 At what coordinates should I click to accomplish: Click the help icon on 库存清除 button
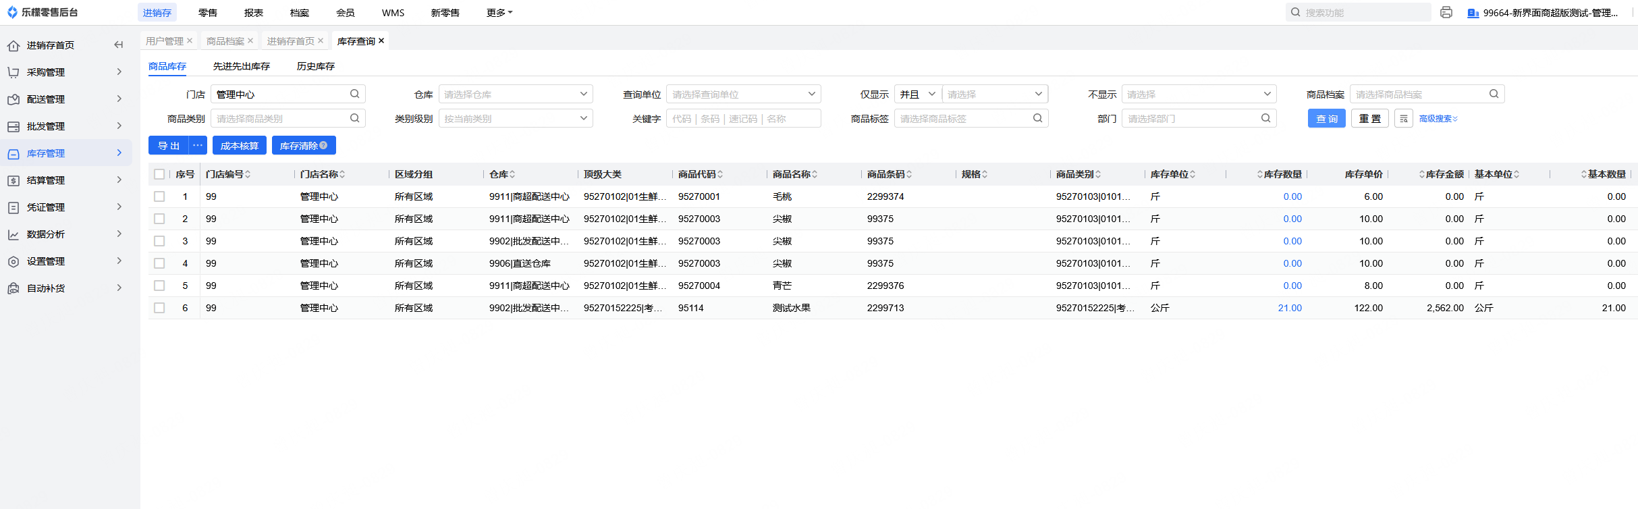(323, 145)
